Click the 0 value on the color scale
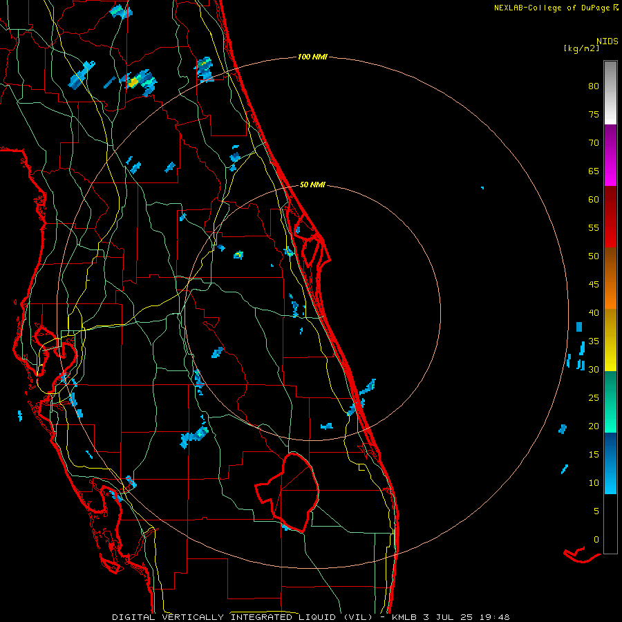 click(596, 540)
